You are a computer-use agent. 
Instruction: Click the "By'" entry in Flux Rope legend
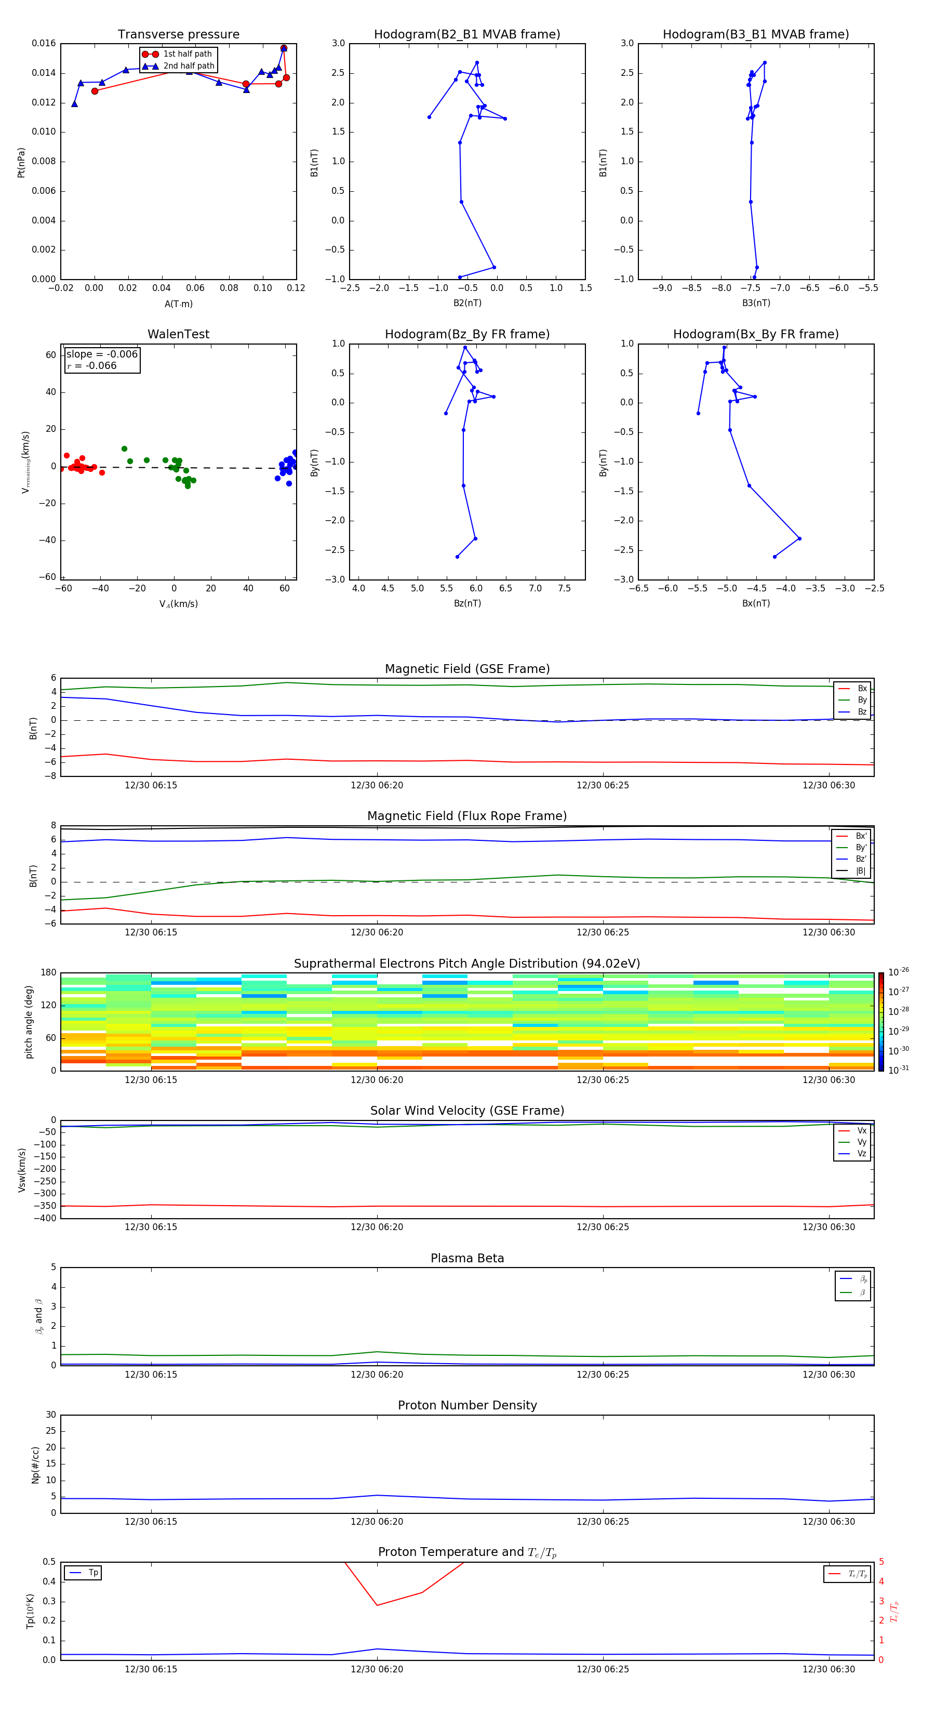[852, 848]
